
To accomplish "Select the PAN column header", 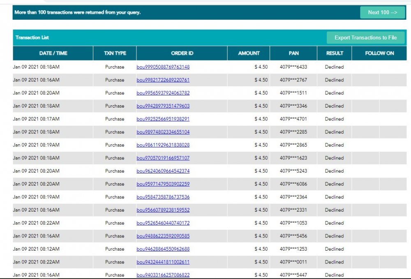I will (x=293, y=53).
